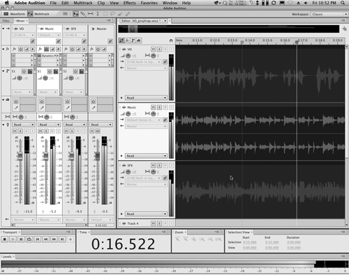This screenshot has height=275, width=349.
Task: Toggle Loop Playback in Transport
Action: [x=29, y=239]
